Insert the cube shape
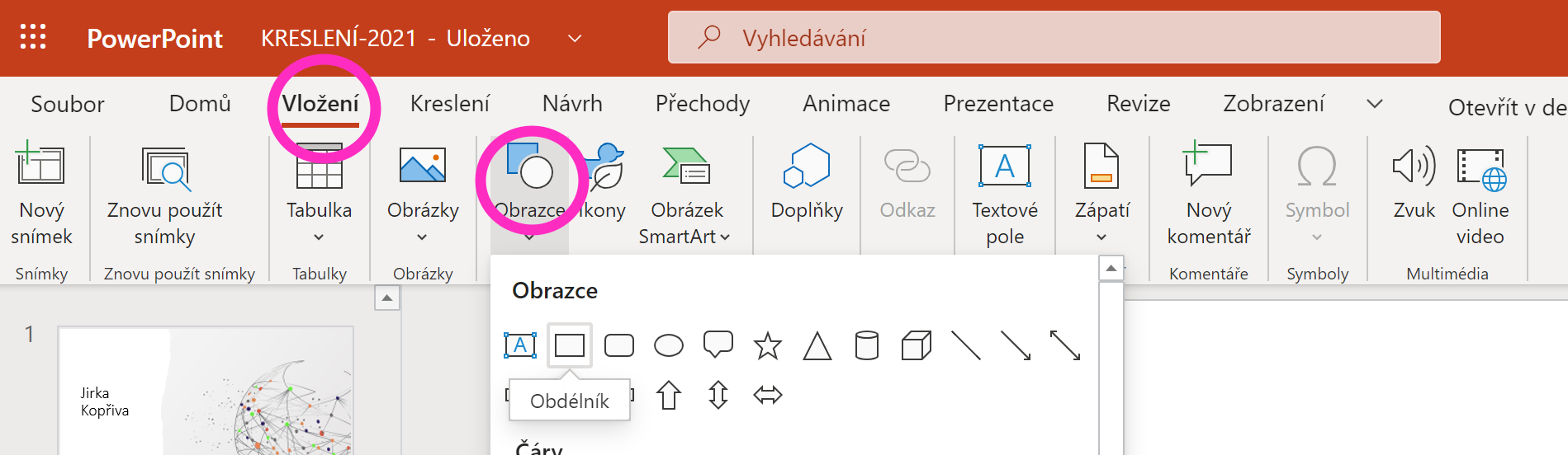The height and width of the screenshot is (455, 1568). (x=916, y=345)
